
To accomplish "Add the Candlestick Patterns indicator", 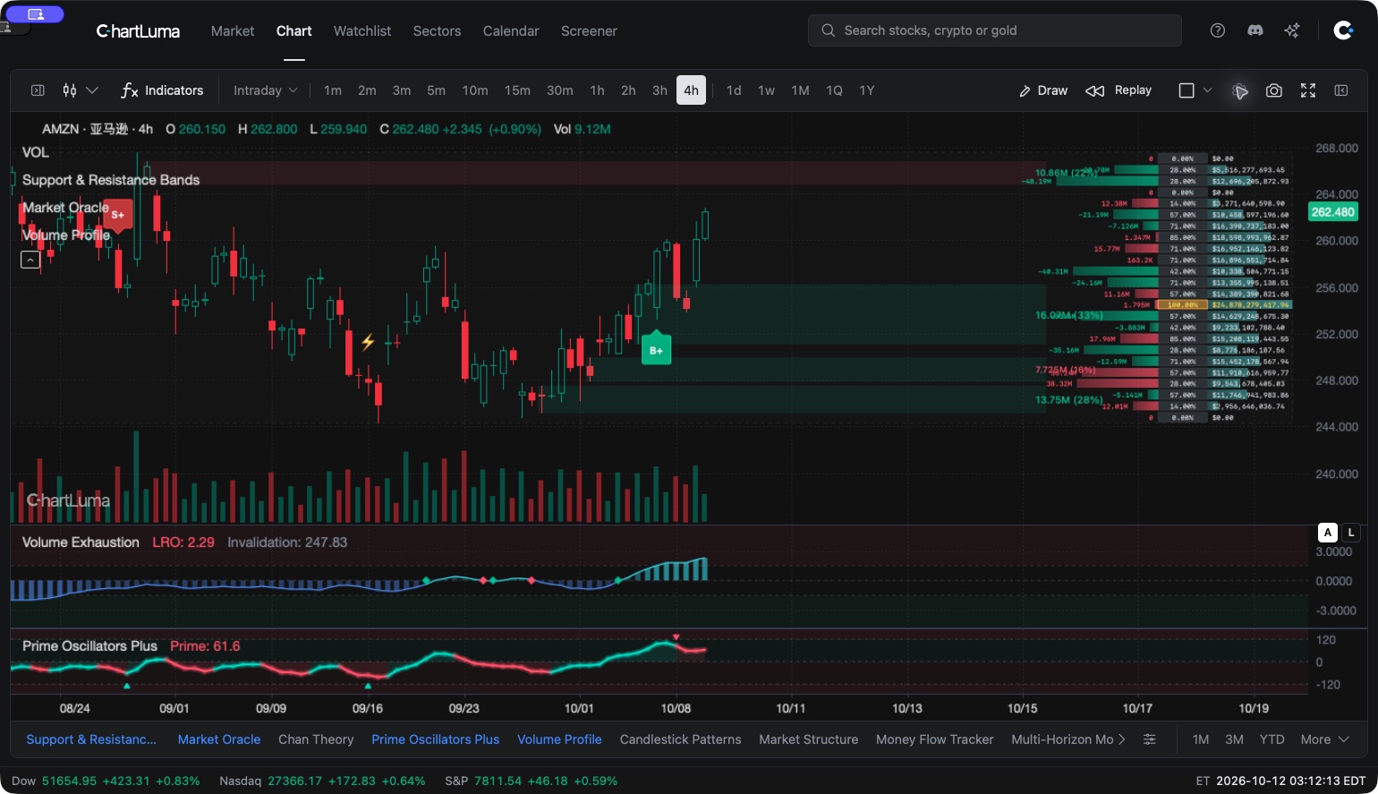I will point(680,739).
